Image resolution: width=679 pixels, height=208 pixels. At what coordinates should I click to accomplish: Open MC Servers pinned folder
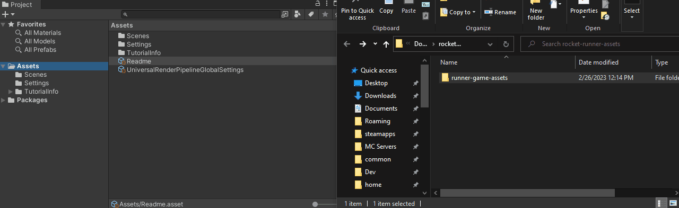pyautogui.click(x=380, y=147)
